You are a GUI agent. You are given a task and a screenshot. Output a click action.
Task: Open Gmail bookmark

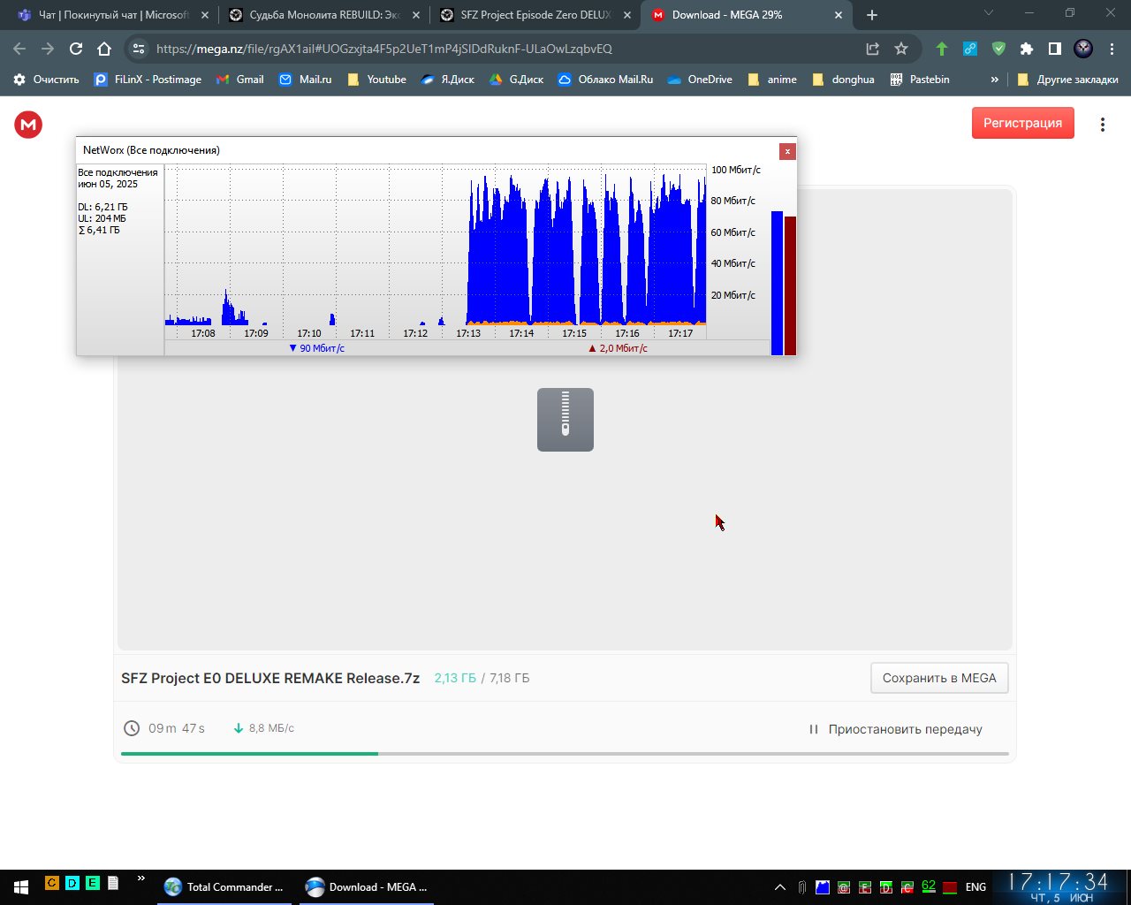click(239, 80)
